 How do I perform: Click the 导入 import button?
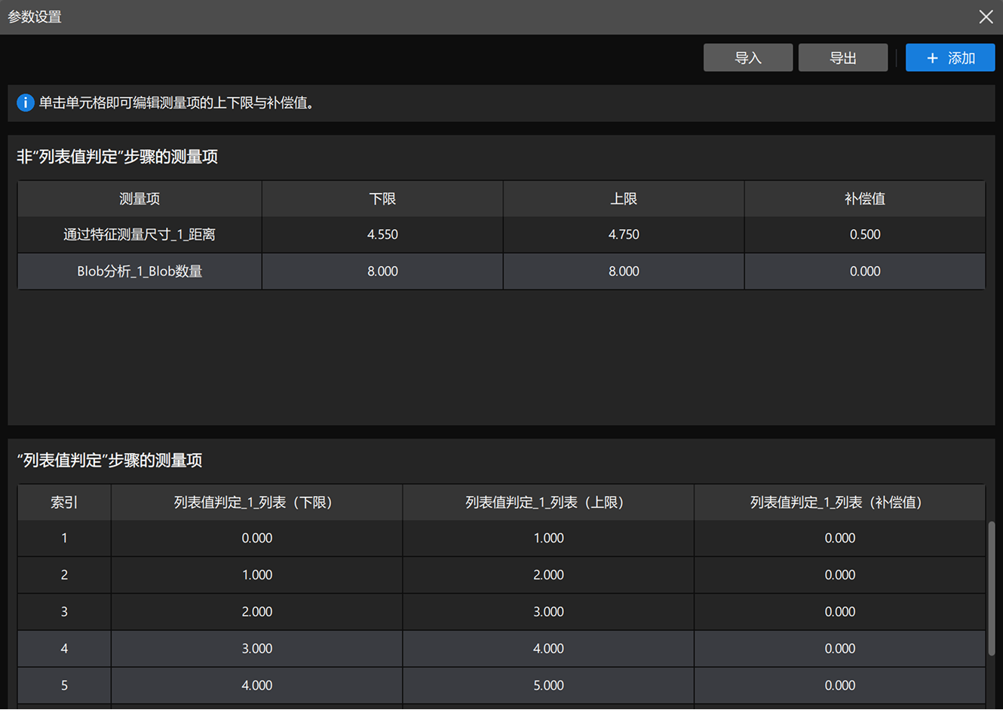pyautogui.click(x=747, y=57)
